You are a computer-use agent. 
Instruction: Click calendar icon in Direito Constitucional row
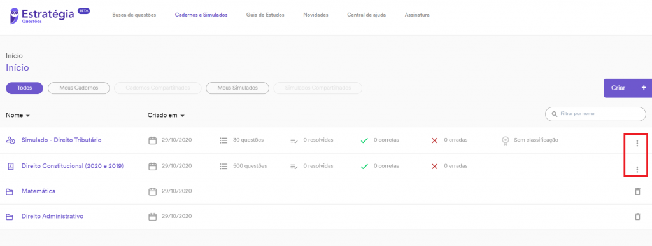[153, 167]
